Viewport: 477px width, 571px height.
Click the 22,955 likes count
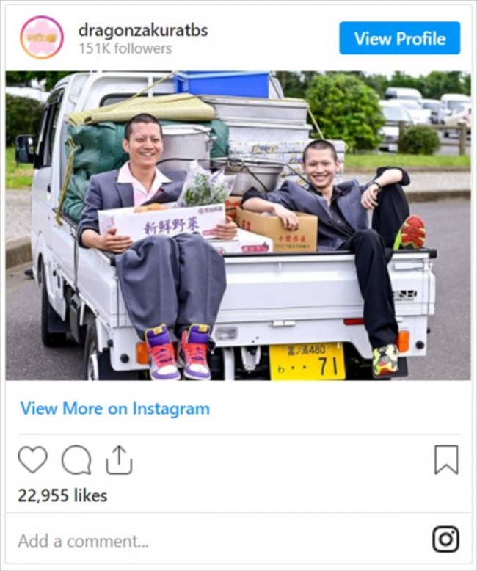pyautogui.click(x=62, y=495)
